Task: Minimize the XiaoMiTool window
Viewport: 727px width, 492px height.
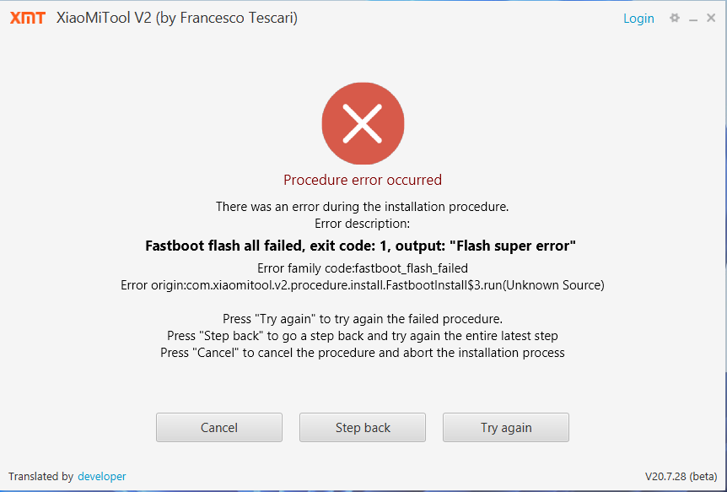Action: click(x=692, y=19)
